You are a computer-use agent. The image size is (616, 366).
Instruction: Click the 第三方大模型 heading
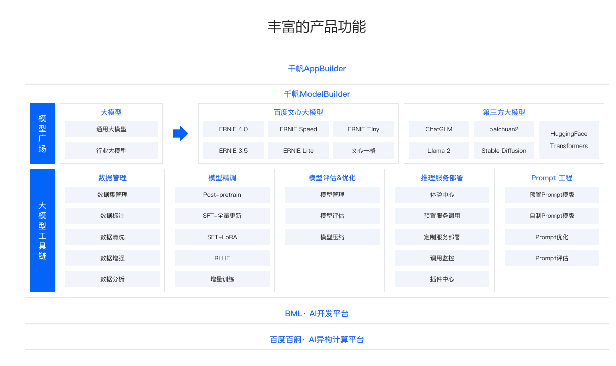coord(504,113)
